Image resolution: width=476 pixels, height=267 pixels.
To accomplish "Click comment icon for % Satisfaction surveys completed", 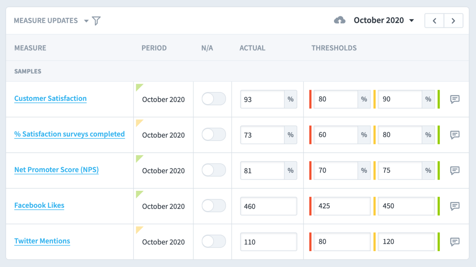I will click(x=454, y=135).
